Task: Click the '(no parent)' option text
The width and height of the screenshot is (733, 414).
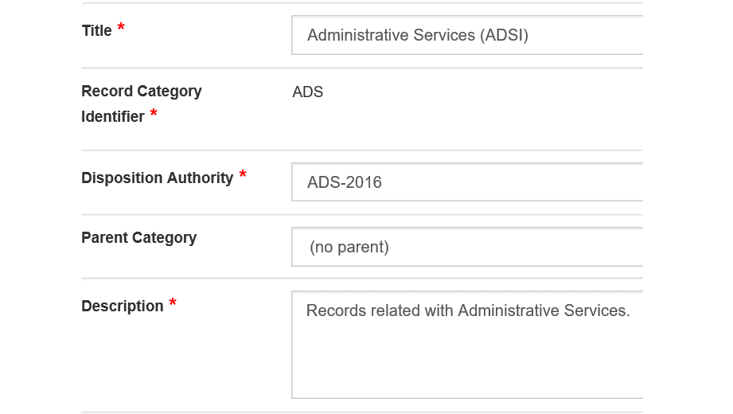Action: 349,247
